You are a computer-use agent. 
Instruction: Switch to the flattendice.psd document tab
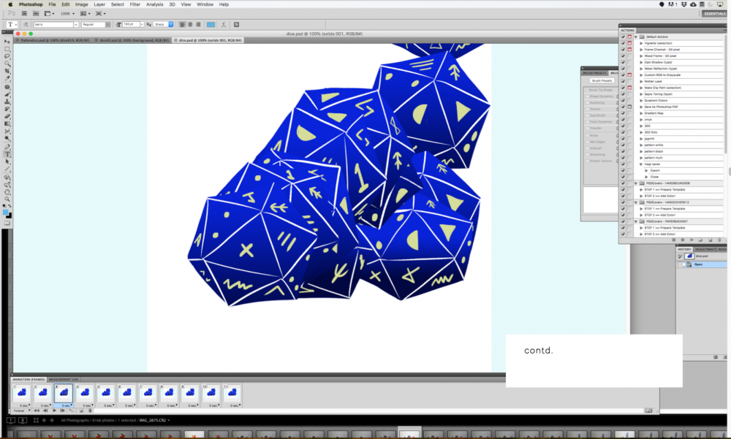pos(53,41)
